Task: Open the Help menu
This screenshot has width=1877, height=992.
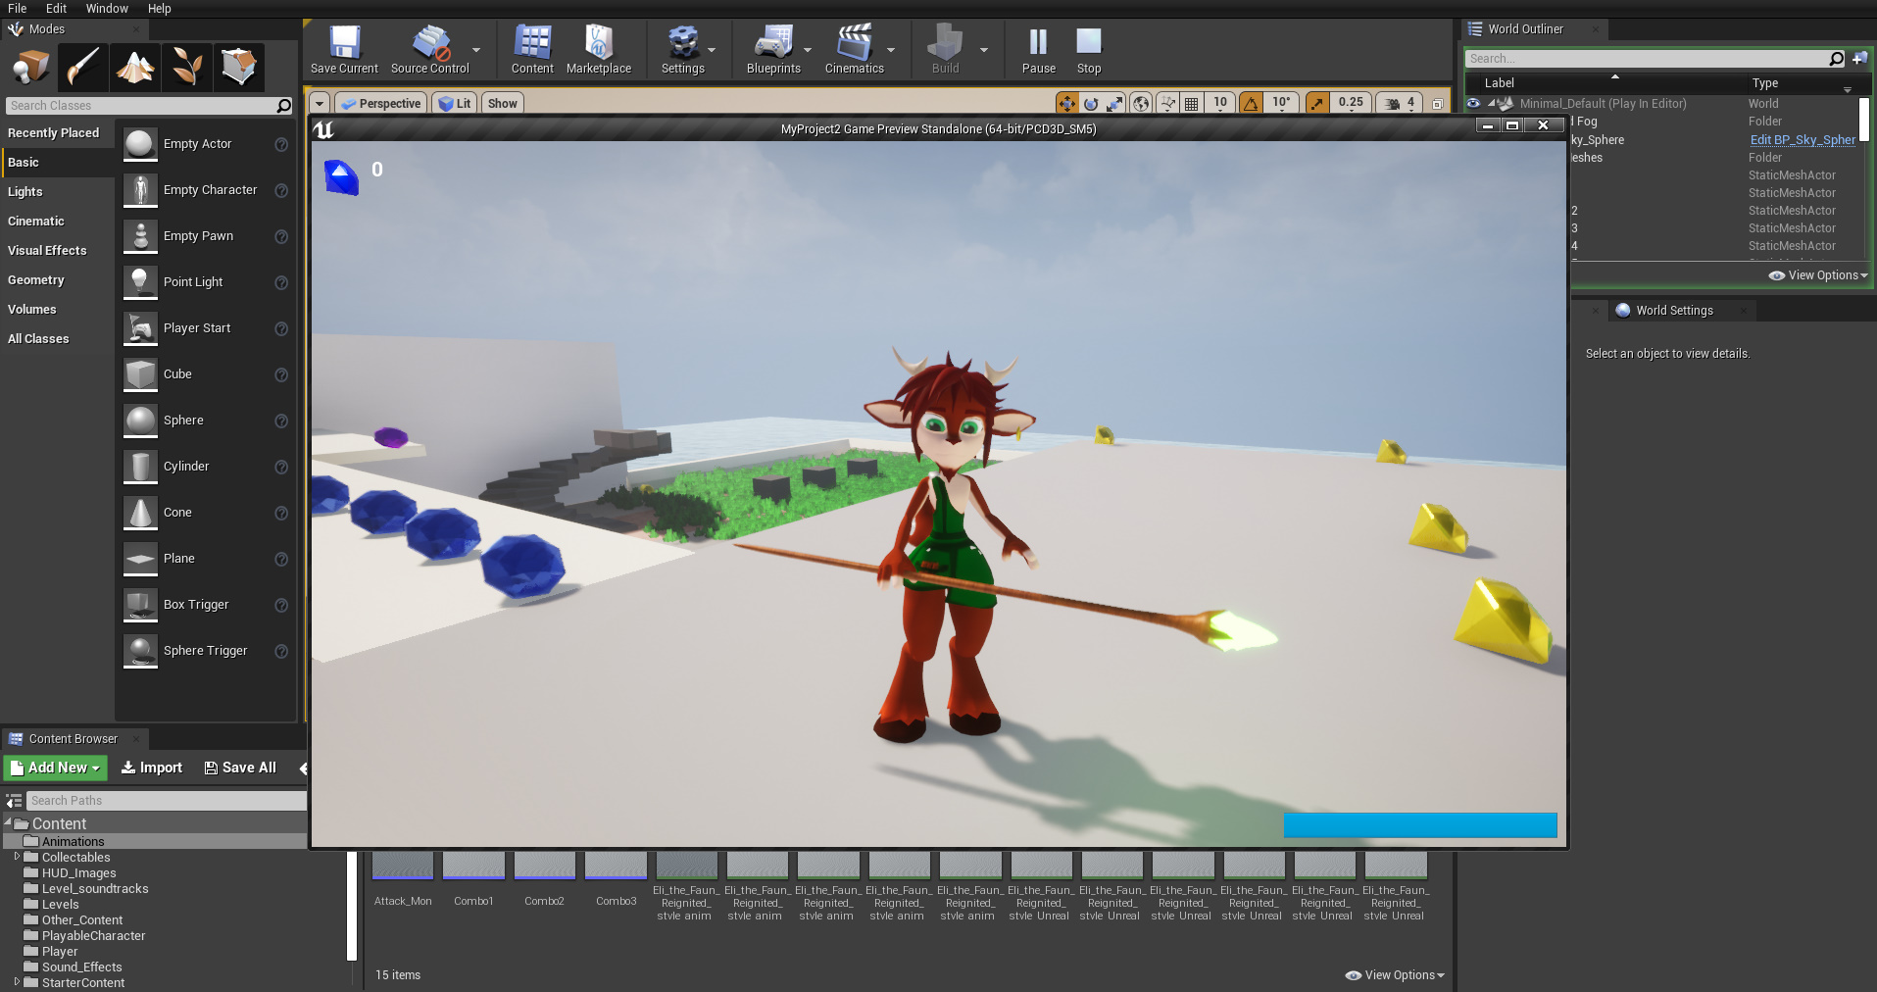Action: pos(160,9)
